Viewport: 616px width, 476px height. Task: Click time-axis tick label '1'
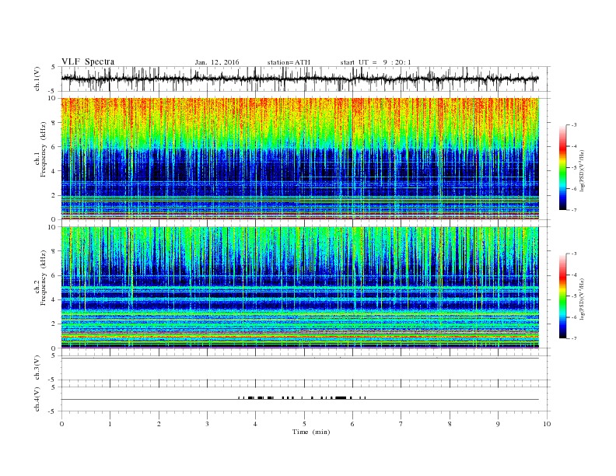tap(110, 424)
